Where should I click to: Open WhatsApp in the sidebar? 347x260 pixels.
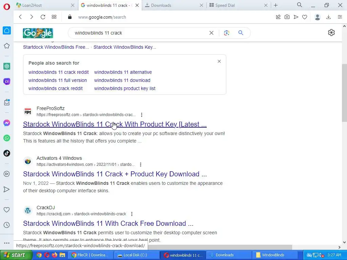(x=7, y=138)
